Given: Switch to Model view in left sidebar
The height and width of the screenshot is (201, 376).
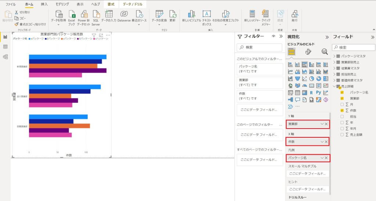Looking at the screenshot, I should click(x=5, y=57).
